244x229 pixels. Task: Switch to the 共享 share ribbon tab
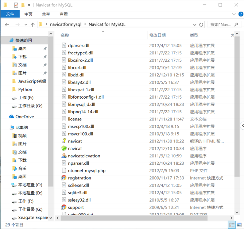(46, 14)
